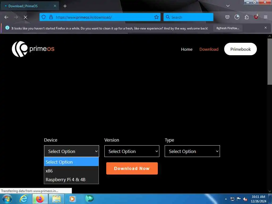This screenshot has height=204, width=272.
Task: Open the Firefox hamburger menu
Action: click(x=266, y=17)
